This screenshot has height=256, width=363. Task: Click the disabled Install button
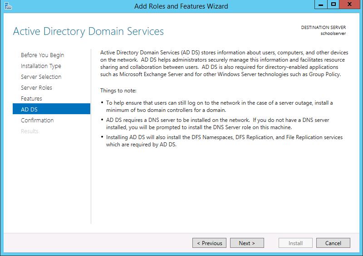coord(295,243)
